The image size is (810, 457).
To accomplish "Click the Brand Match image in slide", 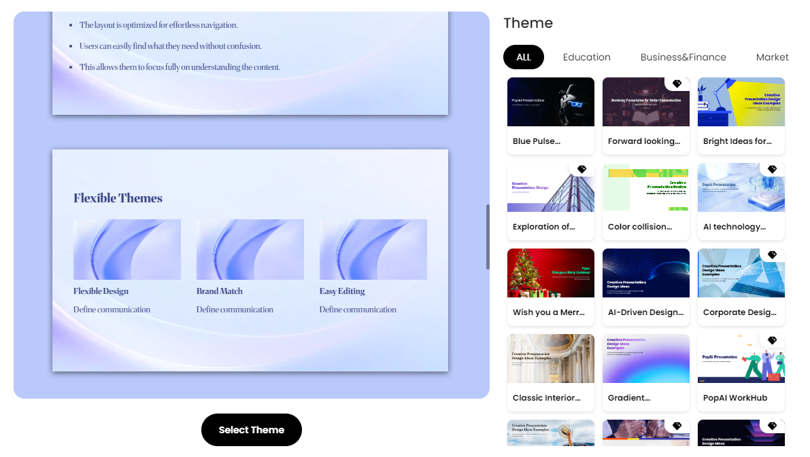I will 250,250.
